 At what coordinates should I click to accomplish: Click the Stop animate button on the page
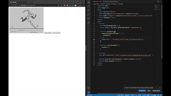point(56,33)
